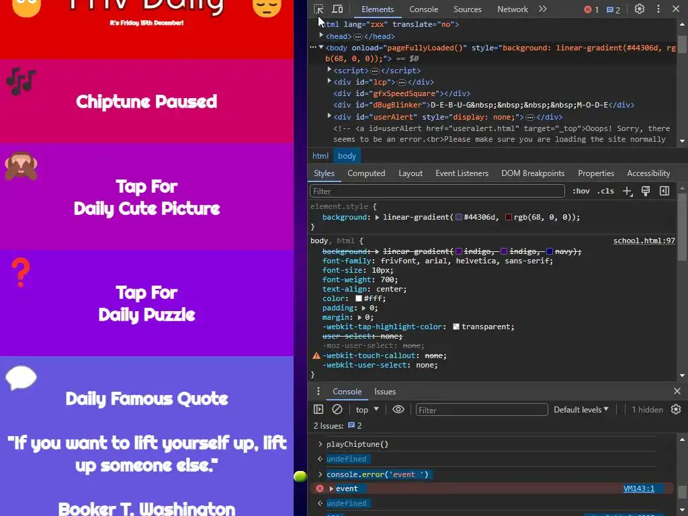688x516 pixels.
Task: Clear the console icon
Action: pyautogui.click(x=337, y=409)
